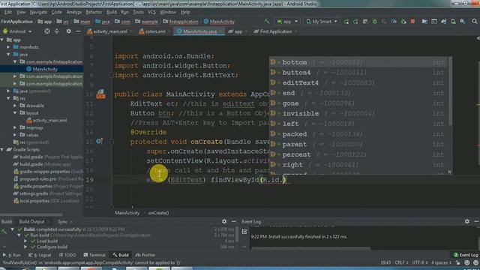Open the Tools menu
Screen dimensions: 480x270
(138, 12)
